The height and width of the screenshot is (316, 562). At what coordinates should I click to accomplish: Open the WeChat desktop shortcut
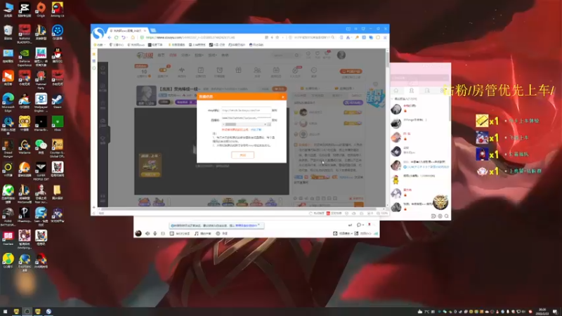pos(41,146)
